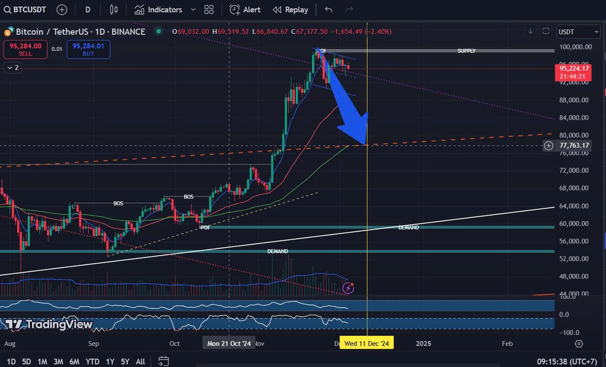606x367 pixels.
Task: Click the 64,000.00 price scale label
Action: (x=575, y=206)
